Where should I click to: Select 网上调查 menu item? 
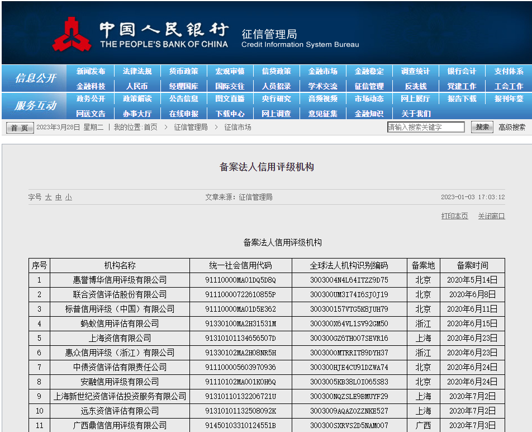276,114
